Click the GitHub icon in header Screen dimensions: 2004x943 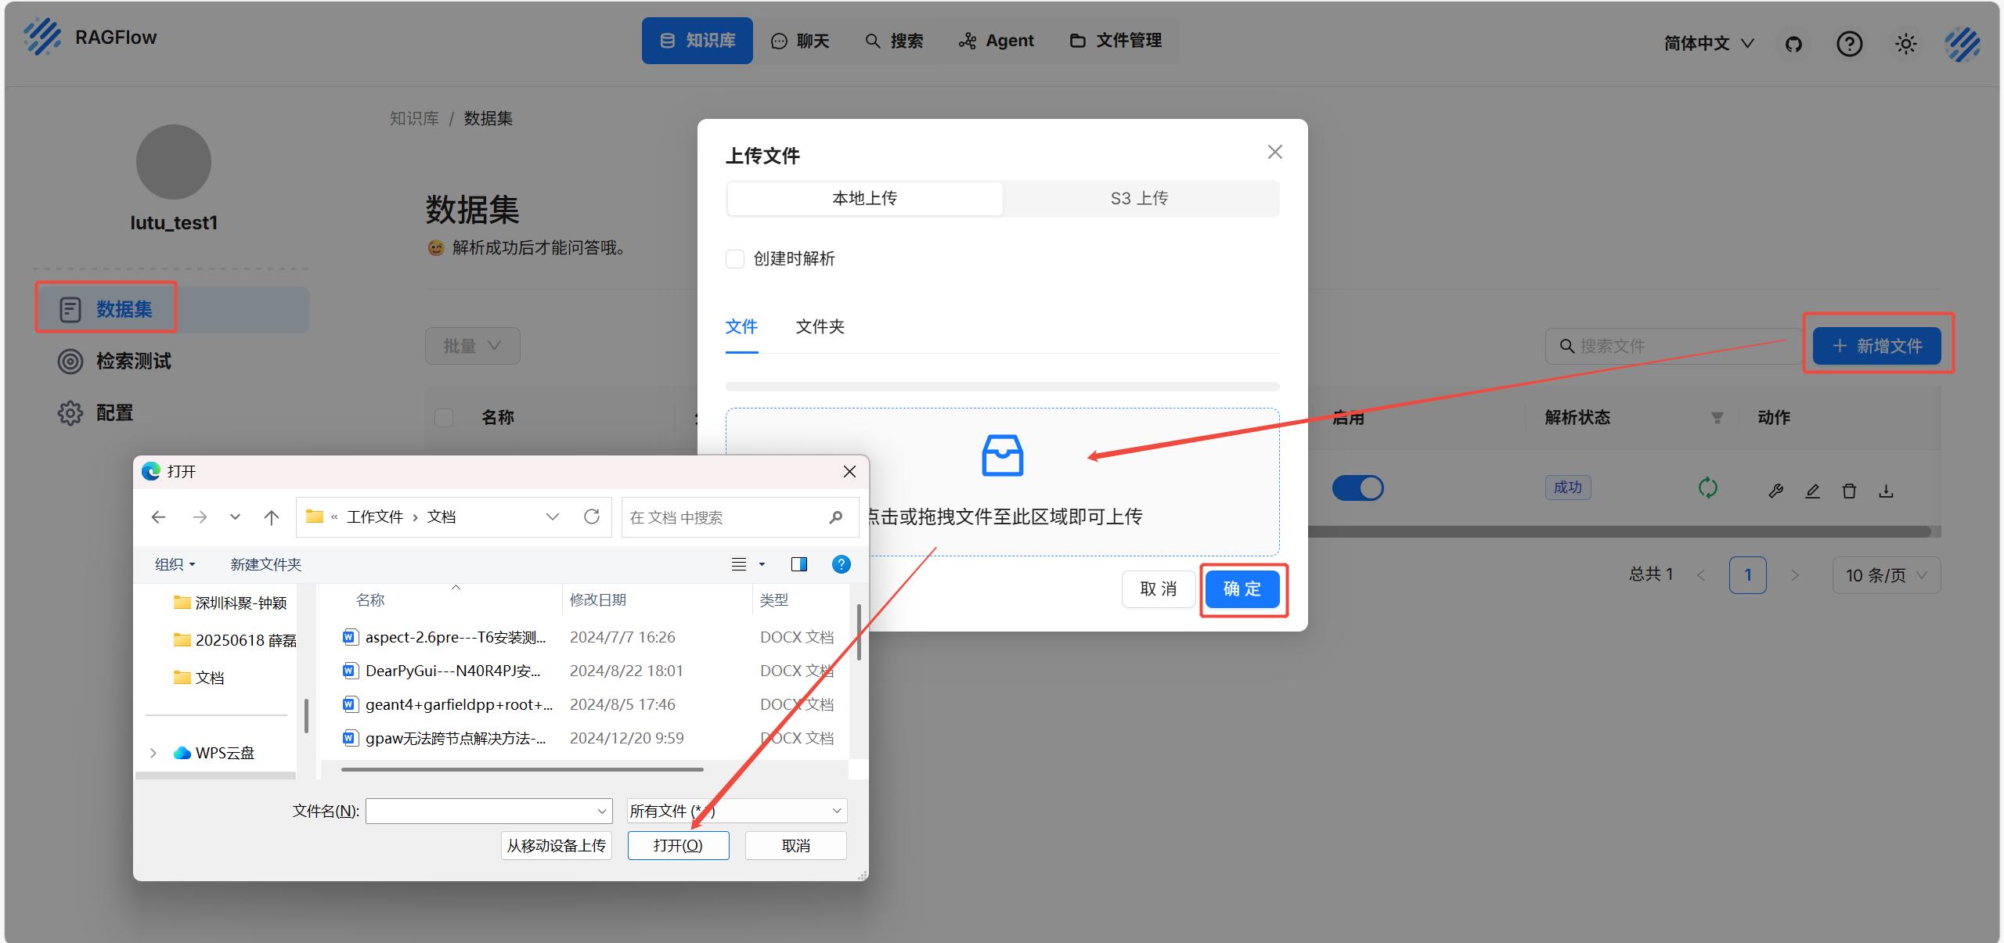1793,44
